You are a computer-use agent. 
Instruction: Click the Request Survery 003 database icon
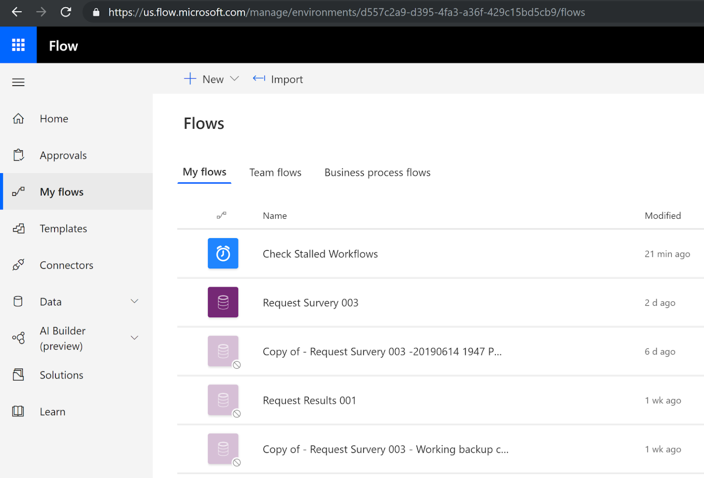click(x=223, y=302)
